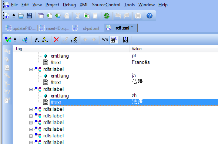Open the SourceControl menu
This screenshot has height=144, width=218.
click(106, 5)
